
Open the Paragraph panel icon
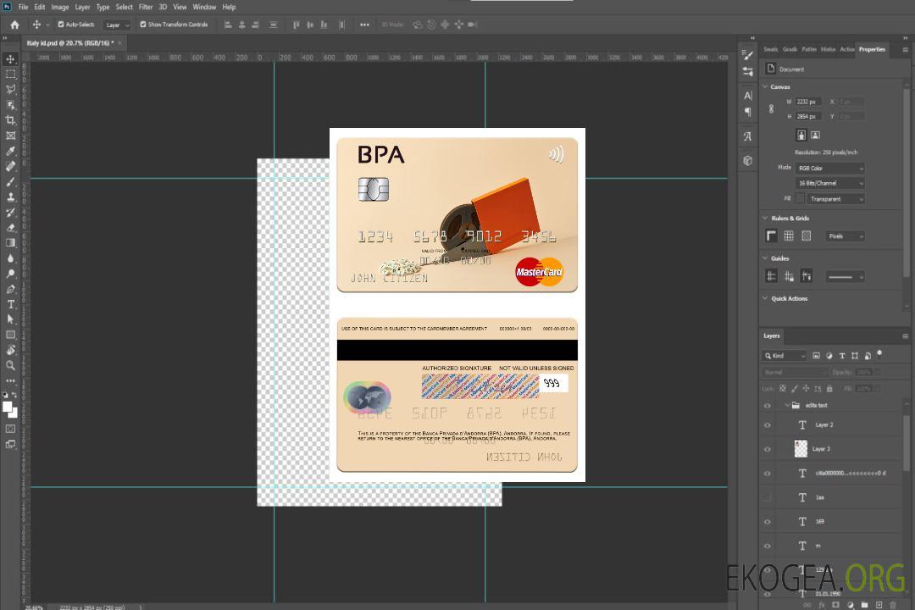[x=748, y=112]
